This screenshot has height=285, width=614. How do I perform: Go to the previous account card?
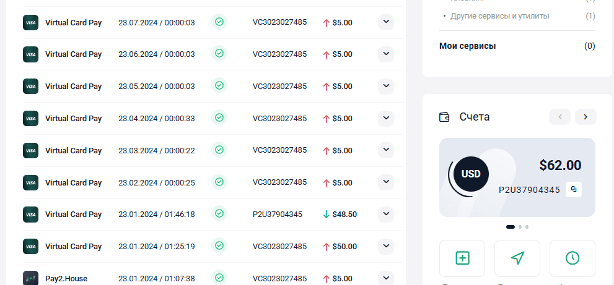[x=559, y=117]
